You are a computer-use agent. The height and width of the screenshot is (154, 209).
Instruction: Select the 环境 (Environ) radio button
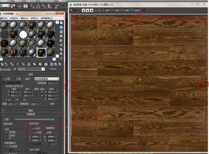[14, 79]
